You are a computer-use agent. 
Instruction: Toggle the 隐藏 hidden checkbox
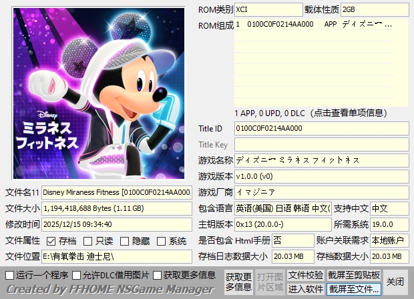pos(124,241)
